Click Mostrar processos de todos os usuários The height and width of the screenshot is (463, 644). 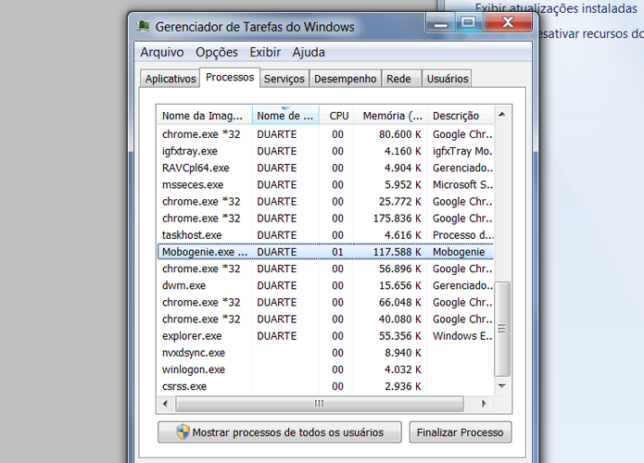pos(279,432)
